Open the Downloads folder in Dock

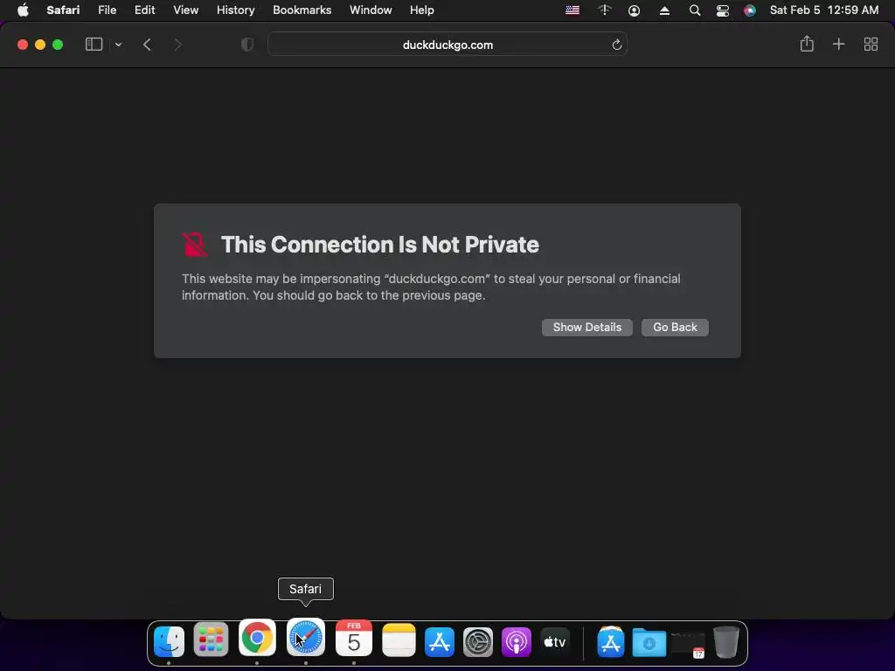pyautogui.click(x=649, y=642)
